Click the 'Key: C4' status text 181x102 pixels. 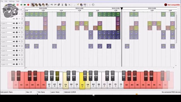pos(29,92)
